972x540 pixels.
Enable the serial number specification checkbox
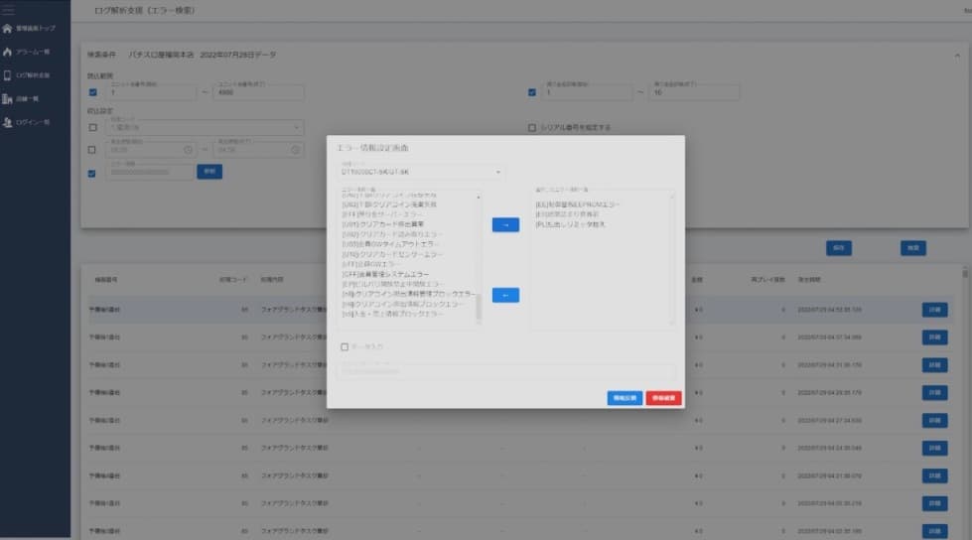tap(532, 127)
